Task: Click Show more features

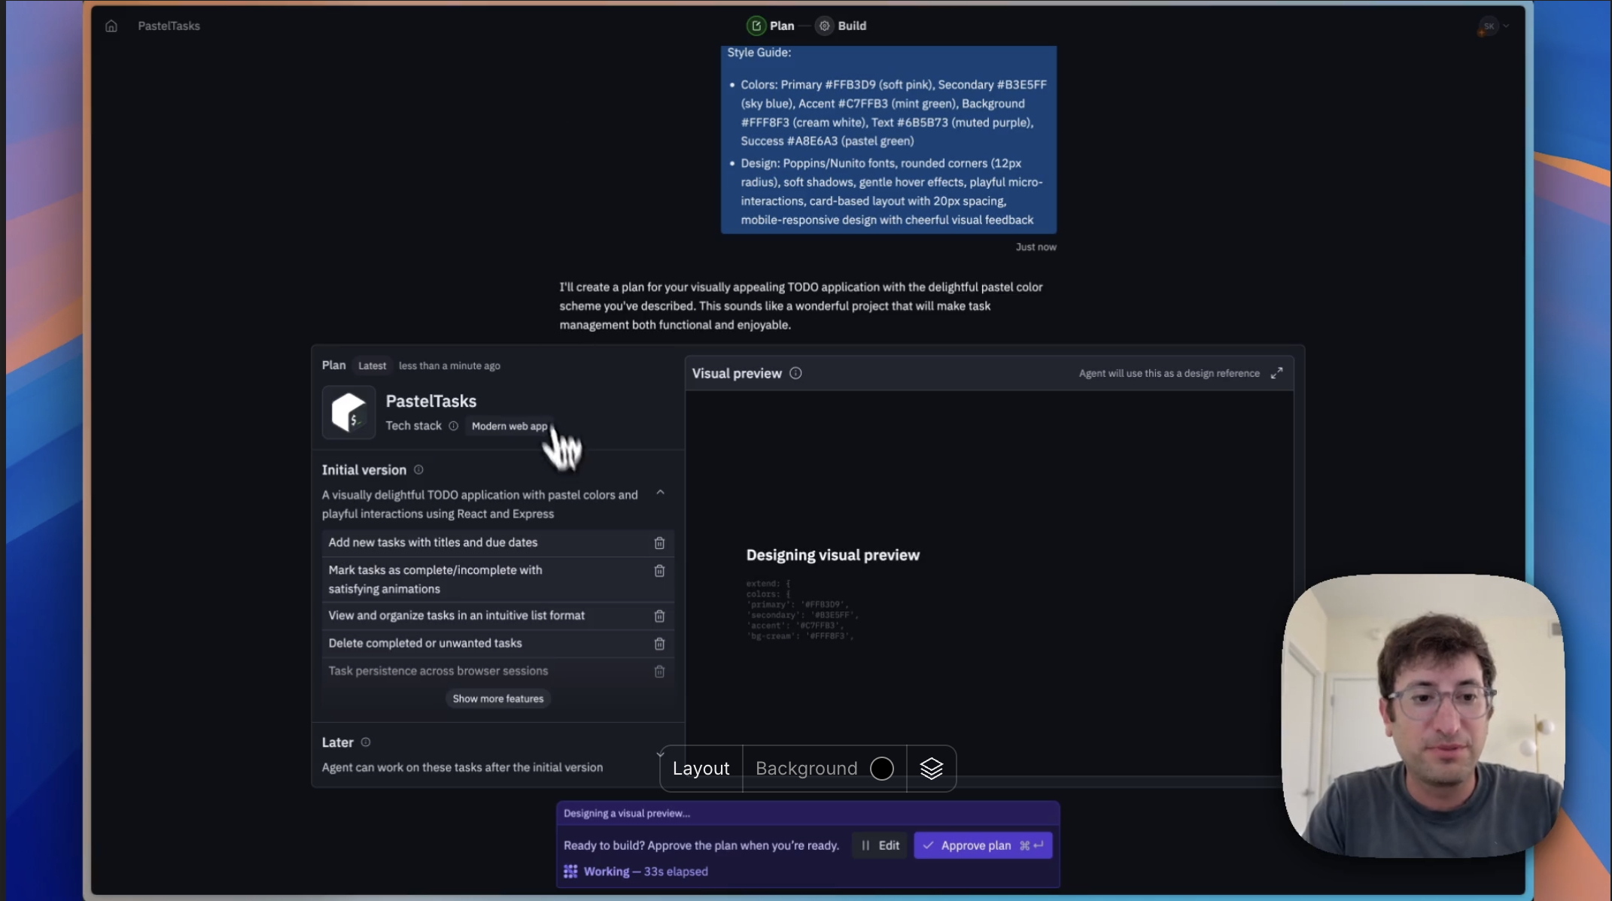Action: click(497, 698)
